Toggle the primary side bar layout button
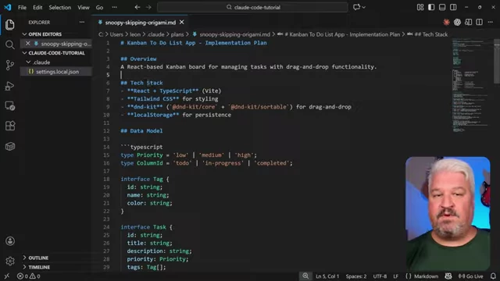This screenshot has width=500, height=281. click(431, 7)
